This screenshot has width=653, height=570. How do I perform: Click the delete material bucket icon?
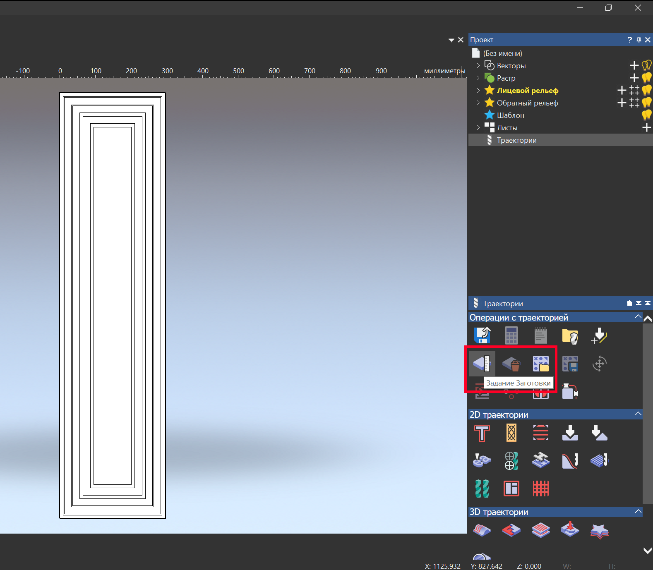(x=511, y=364)
